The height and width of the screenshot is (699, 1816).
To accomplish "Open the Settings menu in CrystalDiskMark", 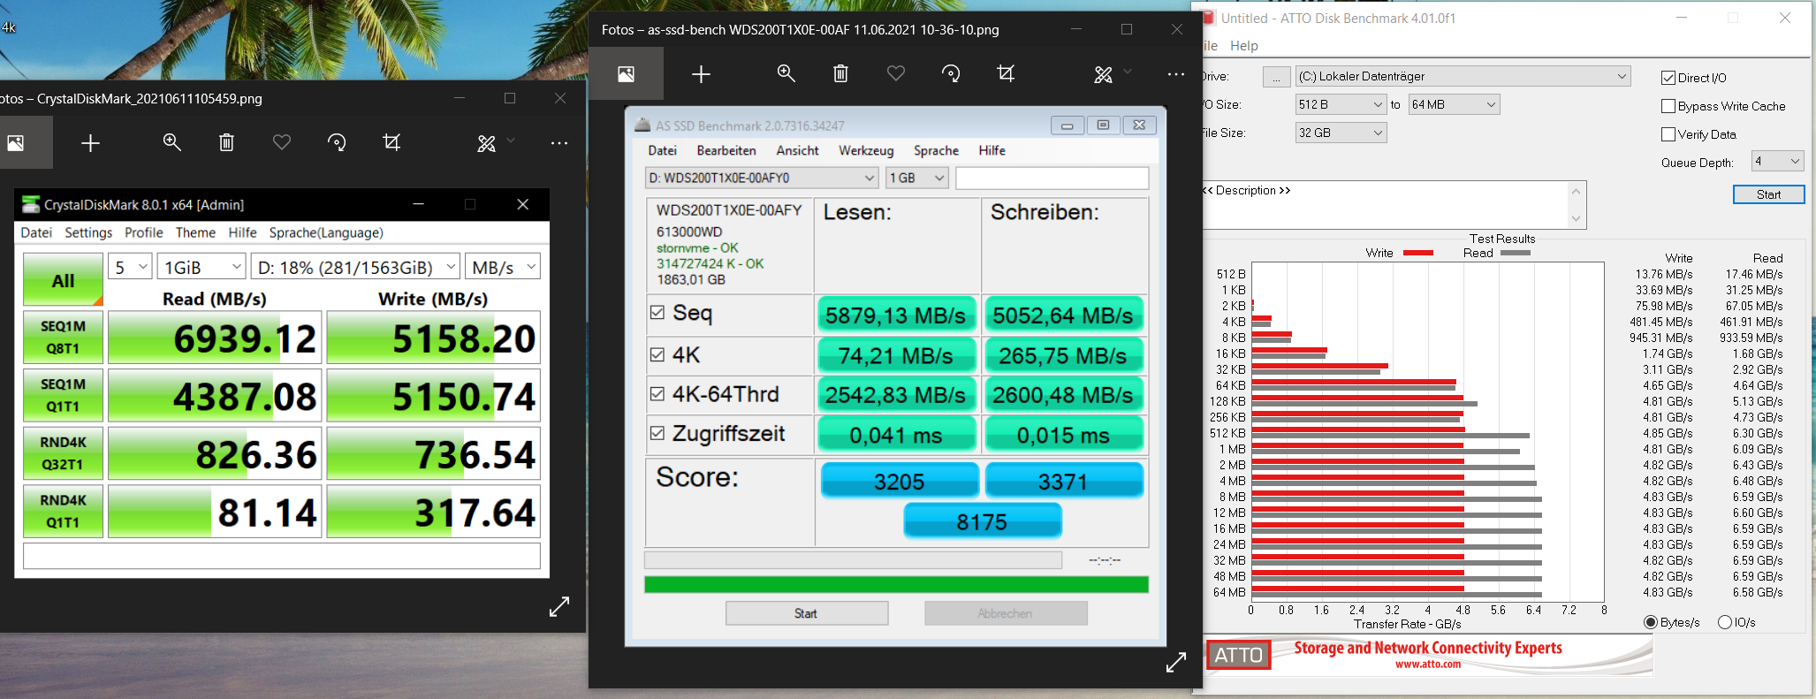I will [x=88, y=232].
